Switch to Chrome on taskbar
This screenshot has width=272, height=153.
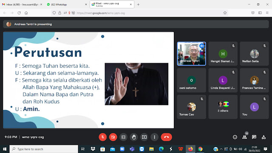[x=200, y=149]
